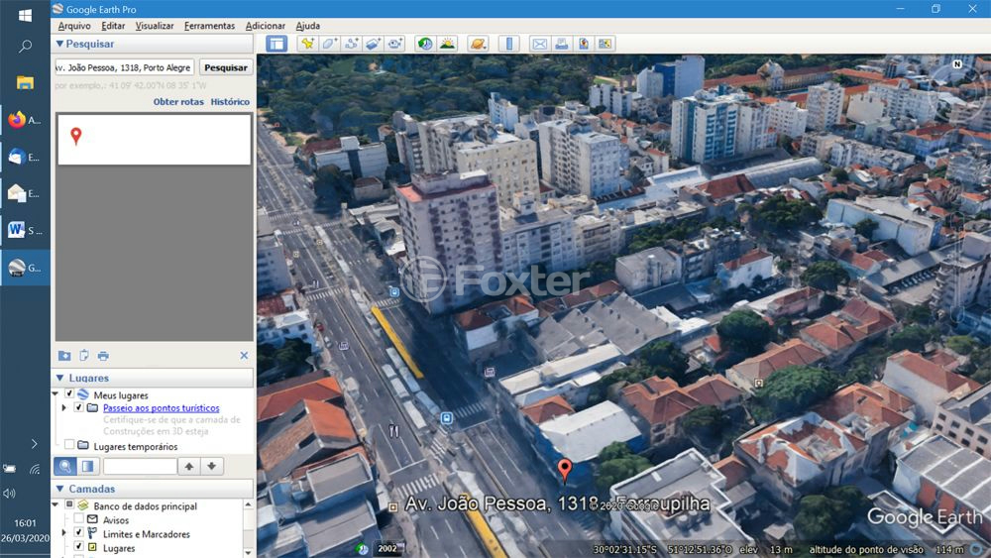Collapse the Banco de dados principal node
991x558 pixels.
55,505
